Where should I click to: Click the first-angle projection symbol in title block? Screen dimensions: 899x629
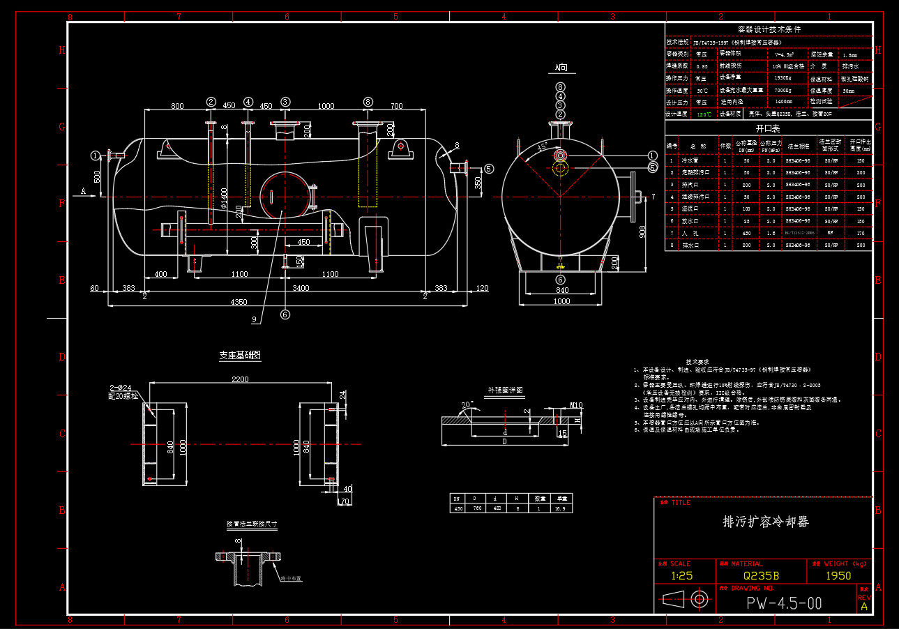pos(685,598)
